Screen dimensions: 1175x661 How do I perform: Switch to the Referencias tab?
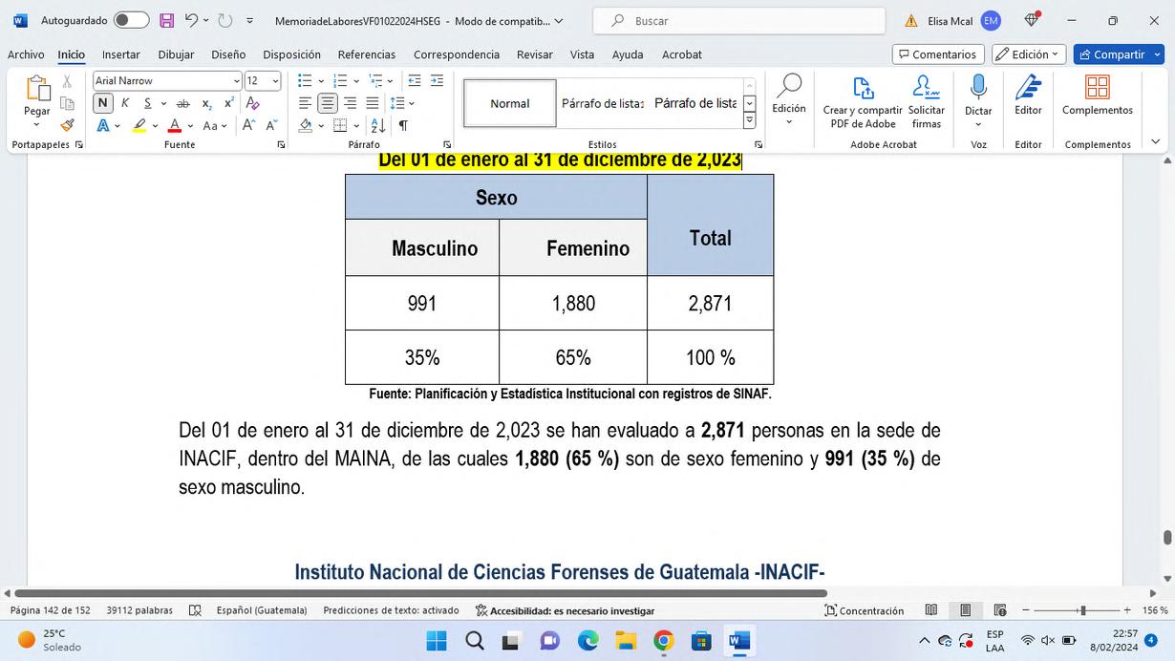(367, 54)
